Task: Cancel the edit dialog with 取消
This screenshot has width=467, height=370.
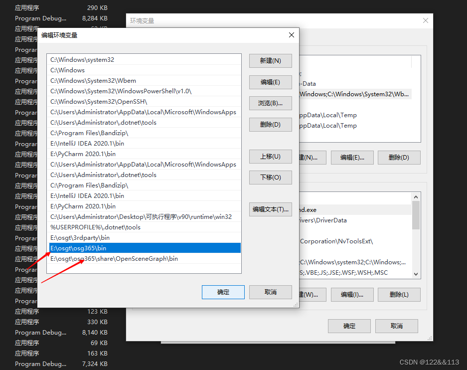Action: [x=270, y=292]
